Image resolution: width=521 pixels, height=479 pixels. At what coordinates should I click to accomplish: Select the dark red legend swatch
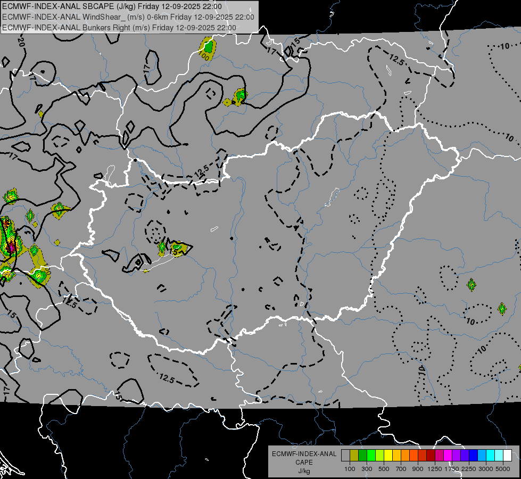(431, 455)
